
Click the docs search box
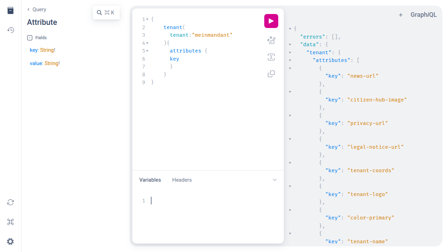[x=106, y=13]
